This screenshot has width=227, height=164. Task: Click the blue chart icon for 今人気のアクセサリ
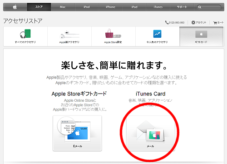click(x=157, y=34)
